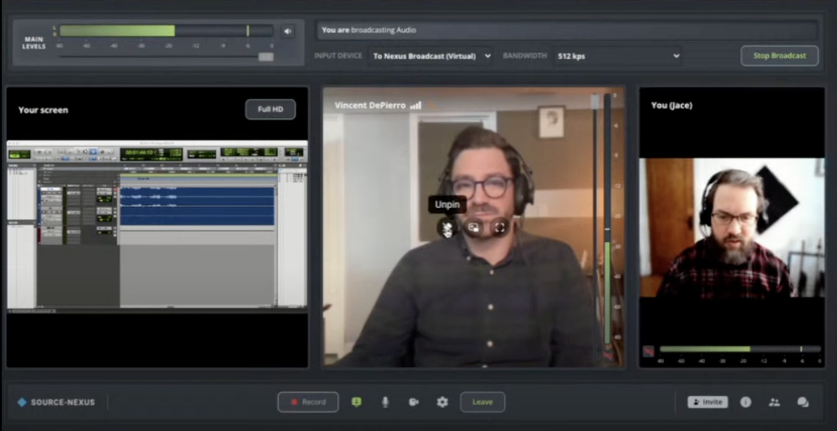Make Vincent DePierro's video fullscreen

pyautogui.click(x=500, y=228)
